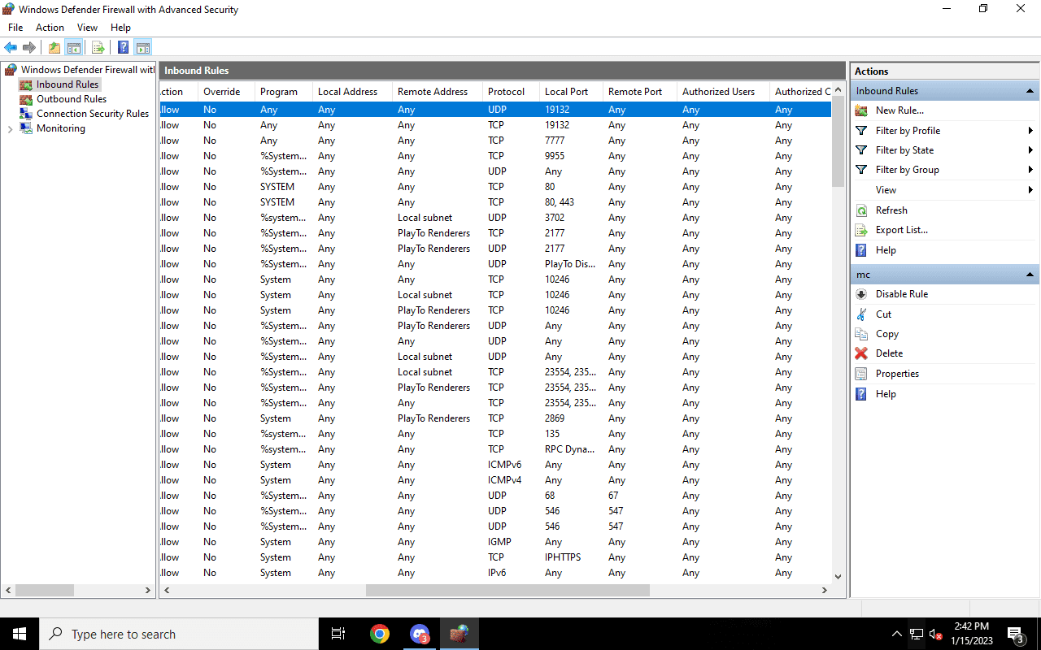Click the blue Help icon in toolbar
The width and height of the screenshot is (1041, 650).
pyautogui.click(x=123, y=48)
